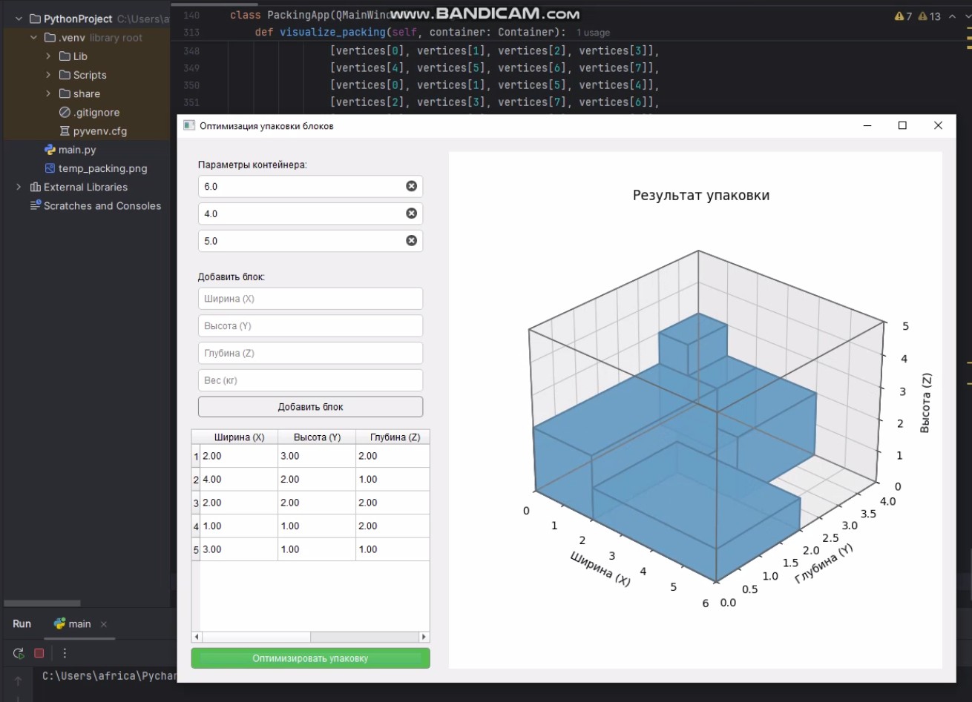Clear the container field containing 4.0
This screenshot has height=702, width=972.
pyautogui.click(x=411, y=213)
